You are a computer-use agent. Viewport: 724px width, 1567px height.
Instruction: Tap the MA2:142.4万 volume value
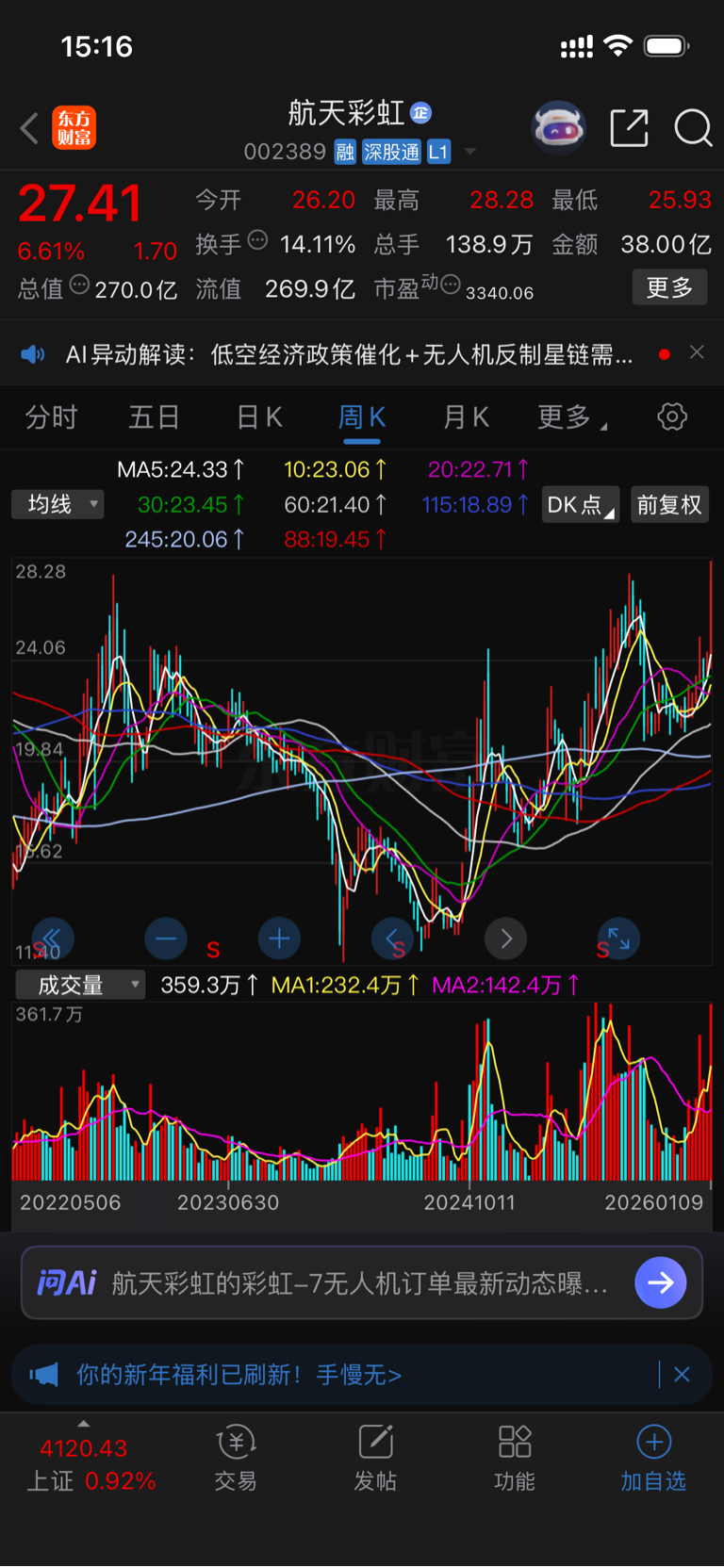click(505, 985)
